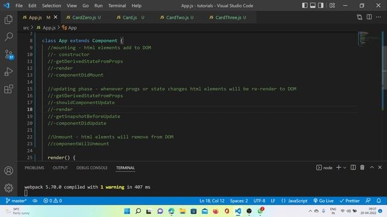The width and height of the screenshot is (387, 217).
Task: Select the App.js editor tab
Action: tap(35, 17)
